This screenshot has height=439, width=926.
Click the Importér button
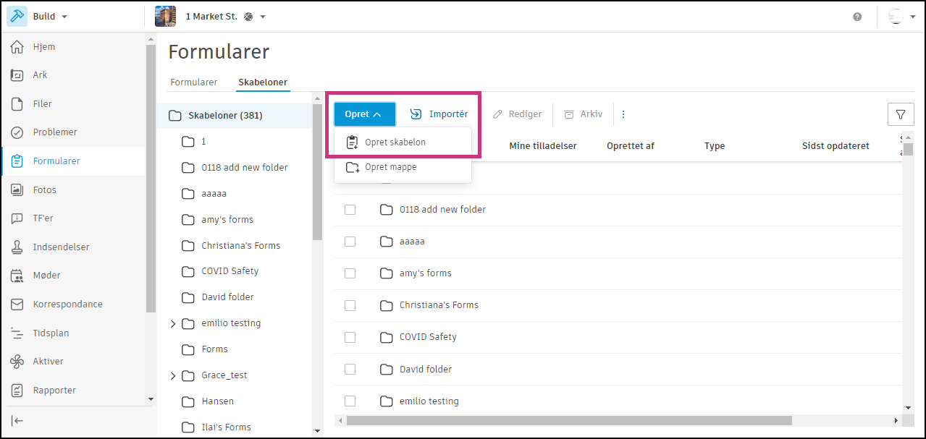point(439,114)
